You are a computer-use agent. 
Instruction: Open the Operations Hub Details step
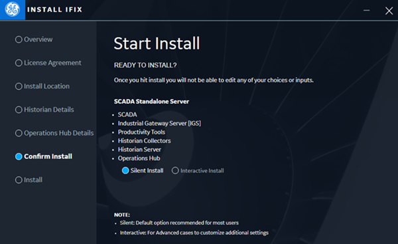point(54,133)
